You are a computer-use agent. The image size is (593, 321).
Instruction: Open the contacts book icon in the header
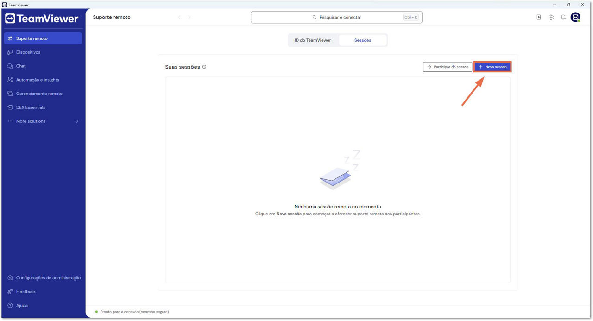(x=539, y=17)
